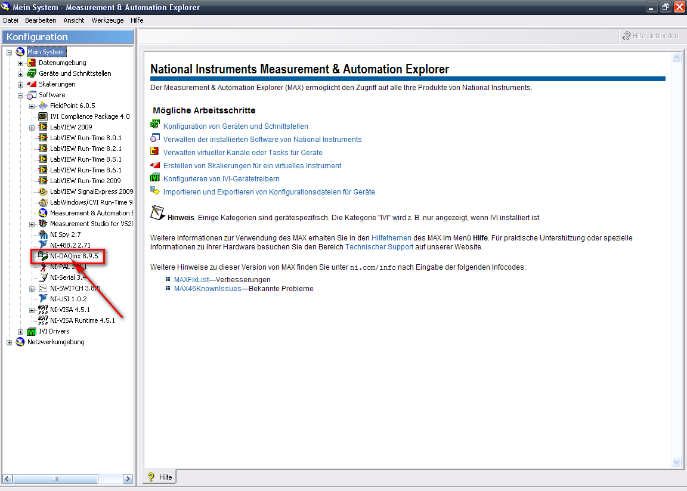Viewport: 687px width, 491px height.
Task: Expand the FieldPoint 6.0.5 node
Action: (x=32, y=106)
